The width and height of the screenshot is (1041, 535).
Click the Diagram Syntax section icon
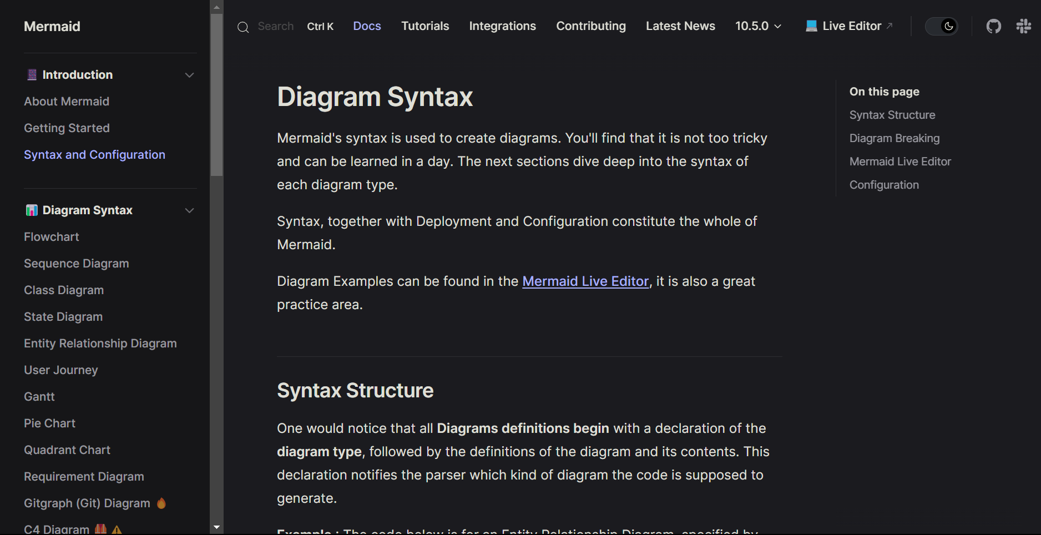tap(32, 210)
